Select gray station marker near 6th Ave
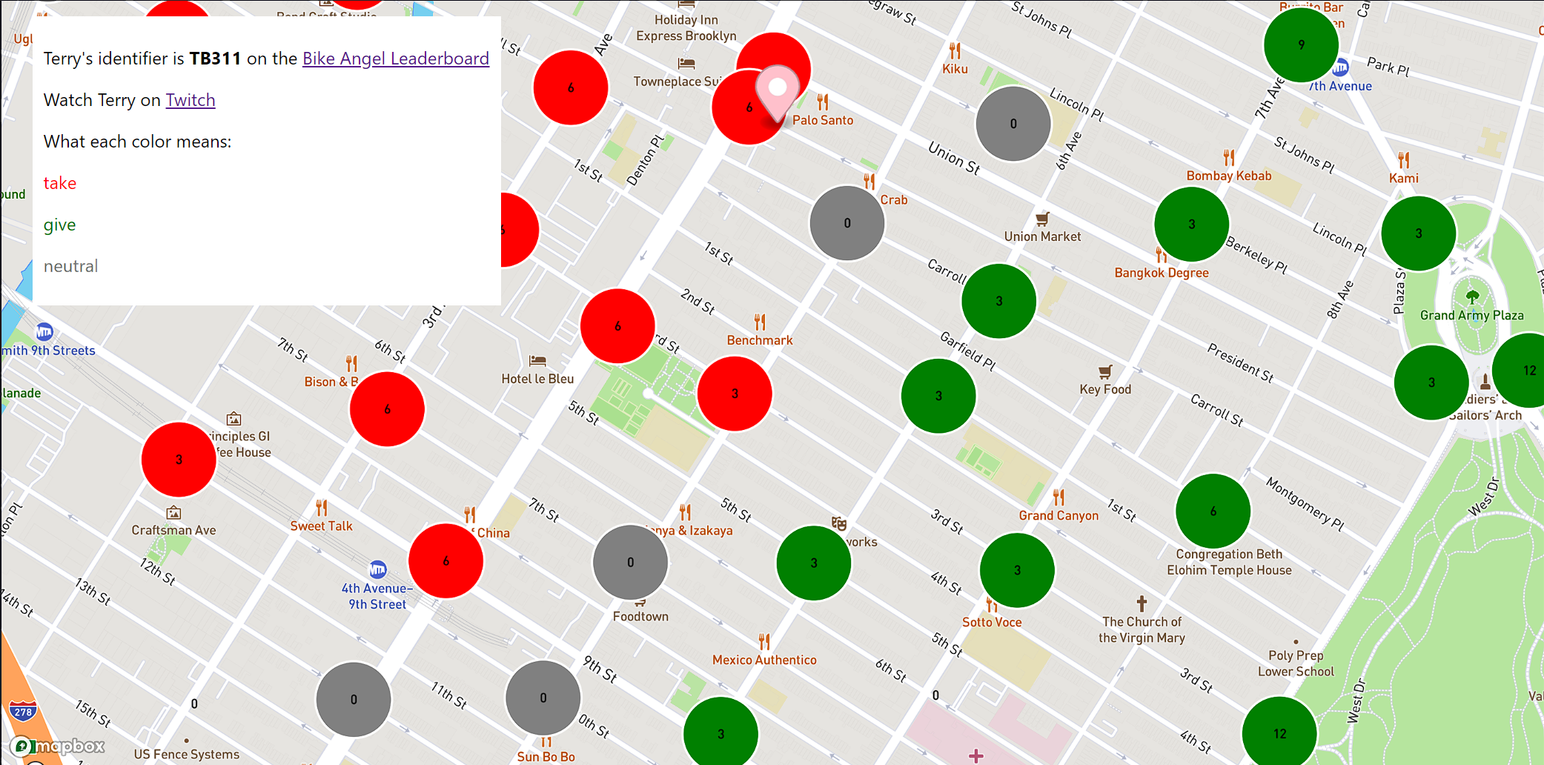Screen dimensions: 1544x765 coord(1013,124)
